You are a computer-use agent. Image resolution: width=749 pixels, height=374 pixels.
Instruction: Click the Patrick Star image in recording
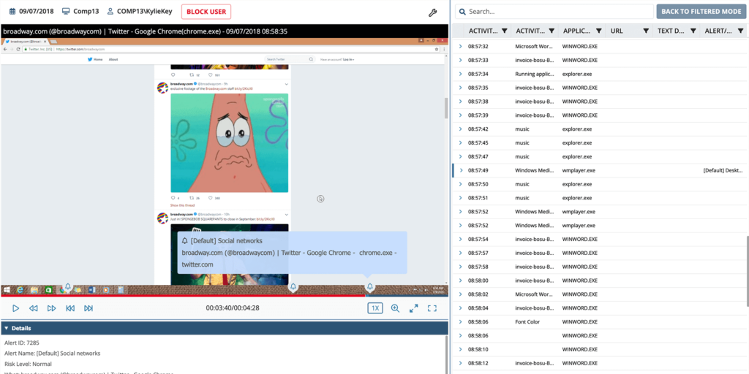(x=229, y=142)
